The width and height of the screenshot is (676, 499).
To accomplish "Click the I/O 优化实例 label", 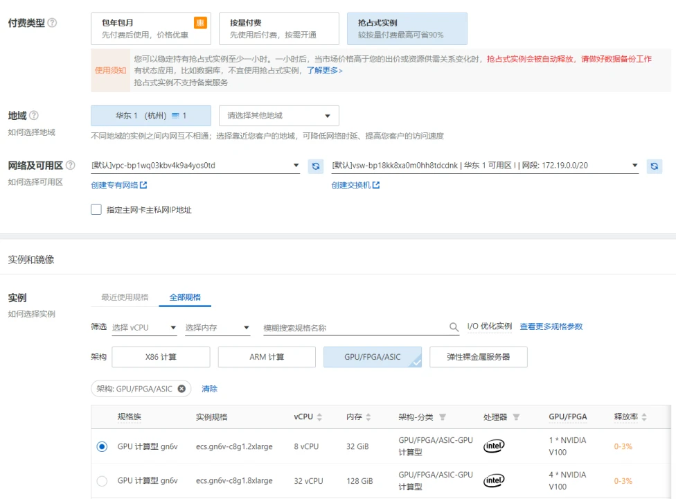I will tap(489, 326).
